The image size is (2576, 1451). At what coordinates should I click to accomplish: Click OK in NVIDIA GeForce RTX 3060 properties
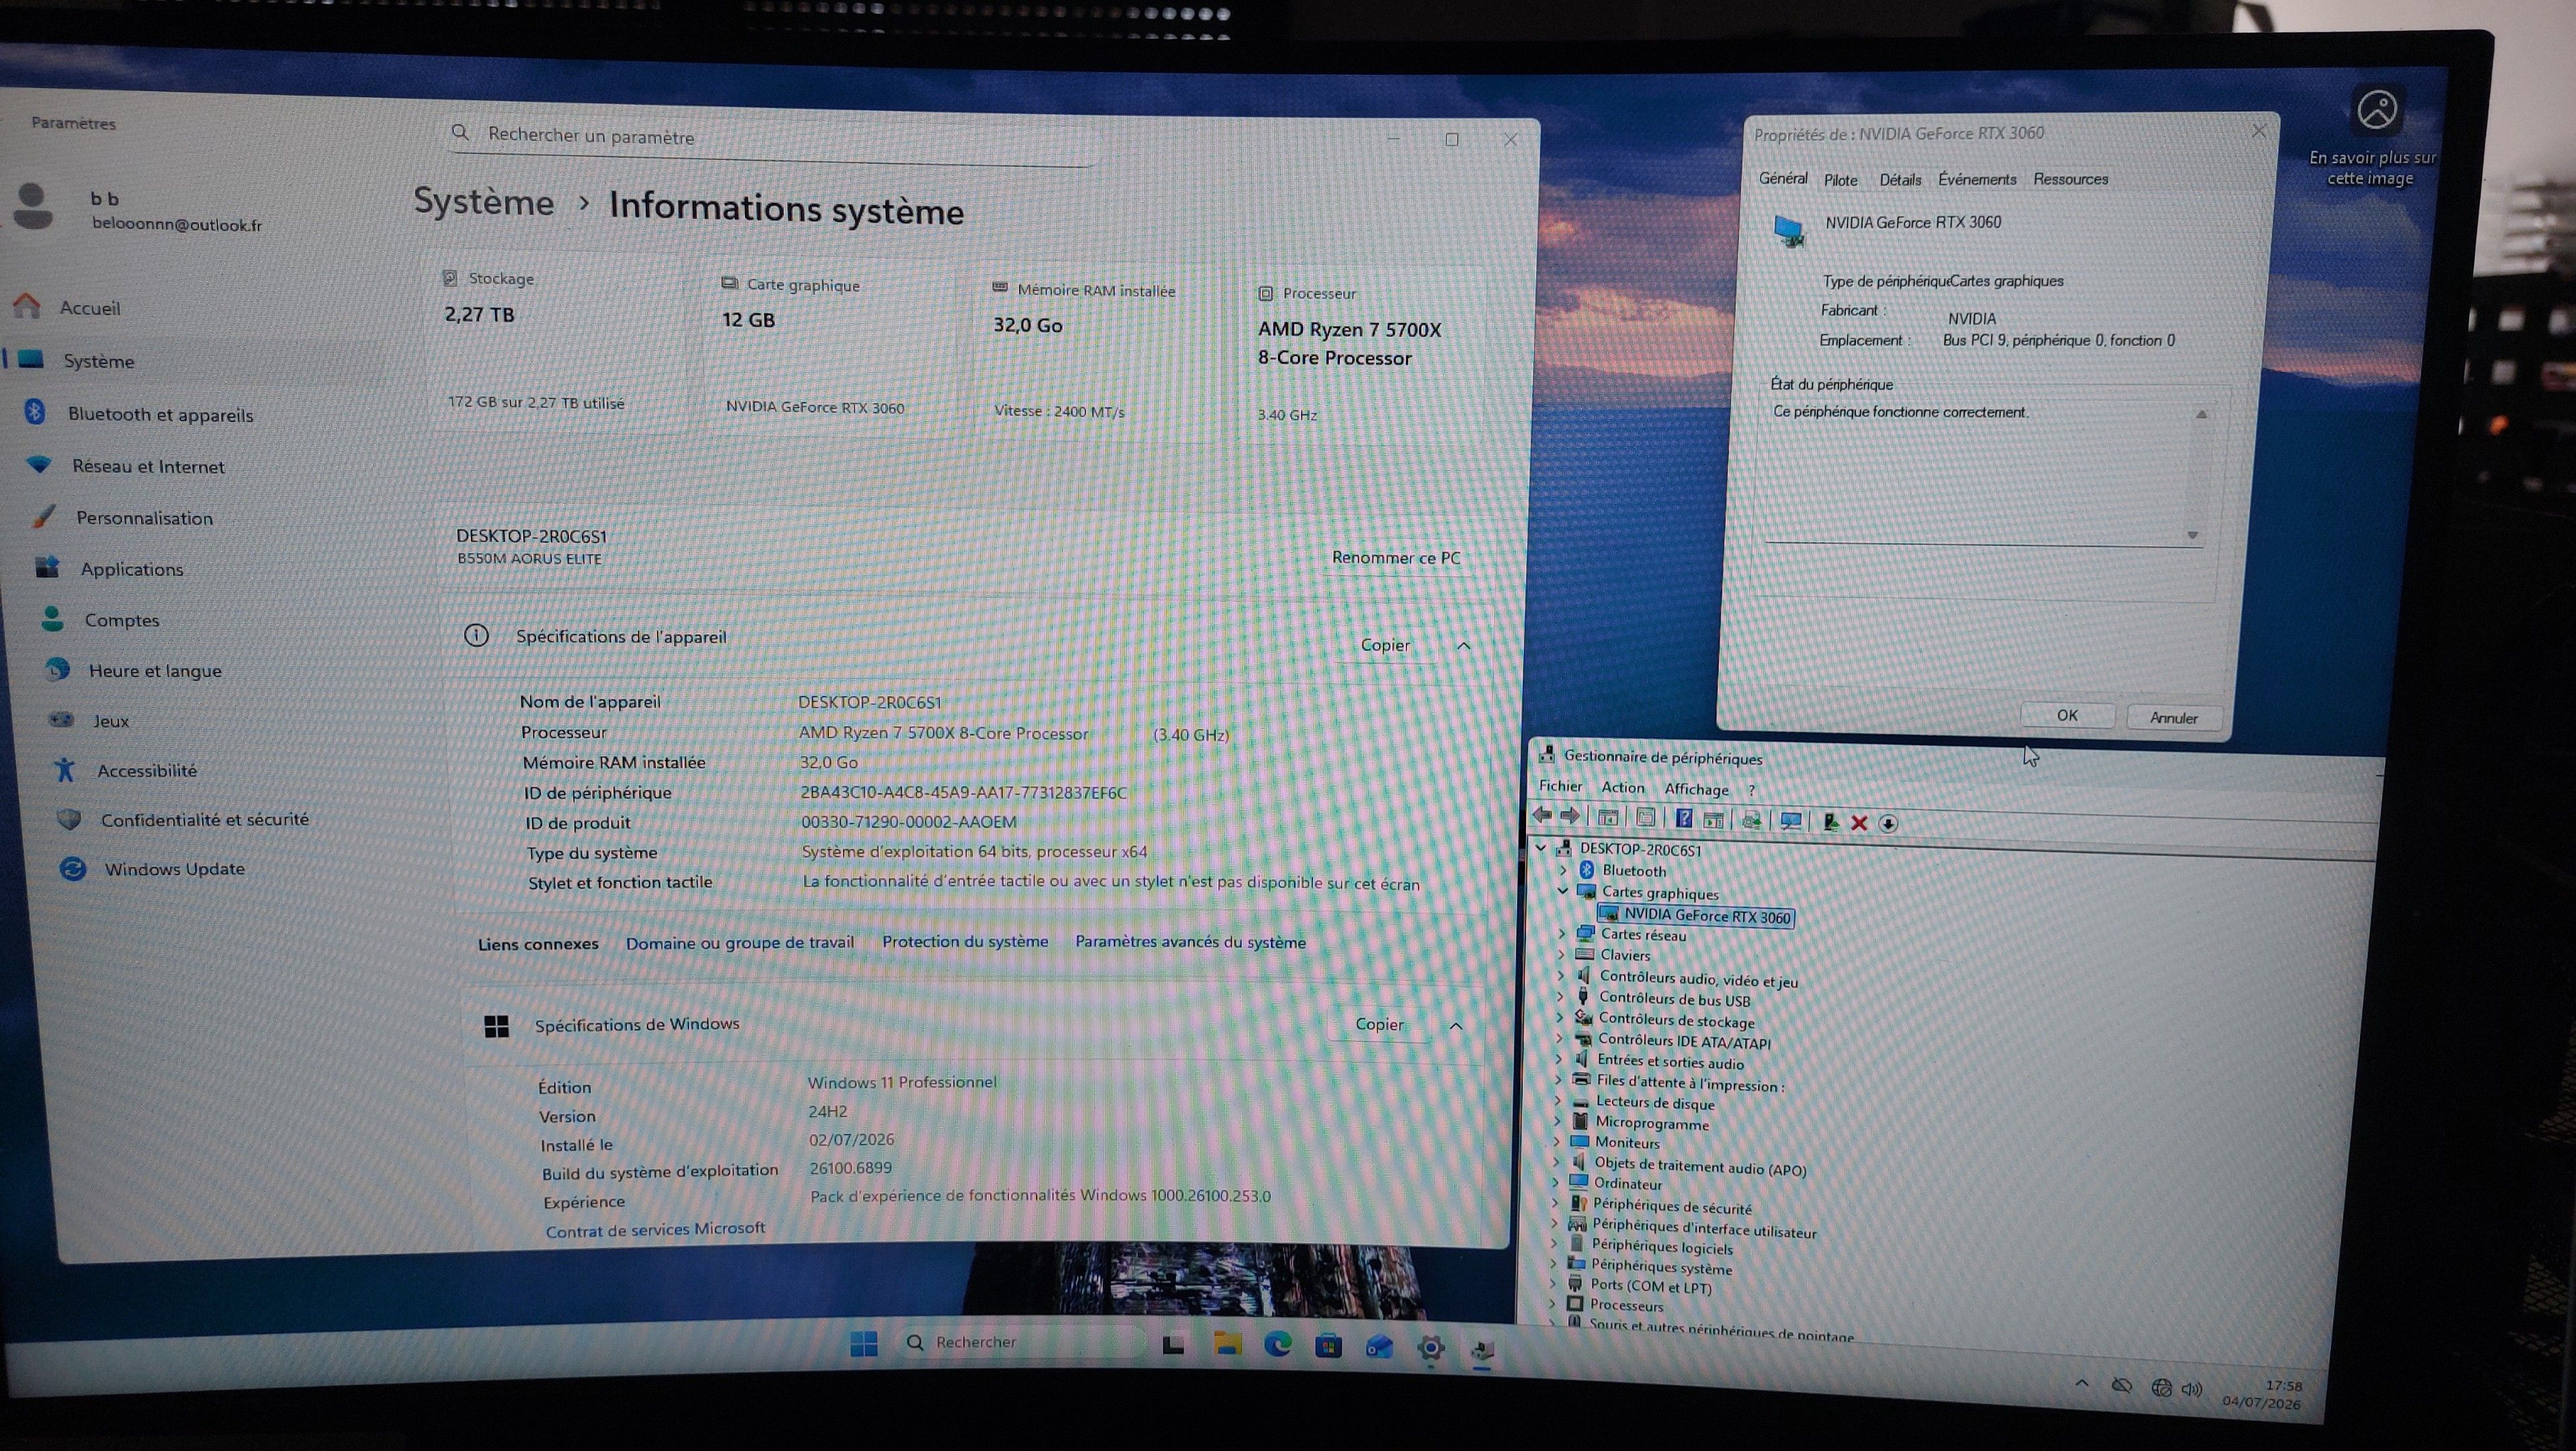coord(2067,715)
